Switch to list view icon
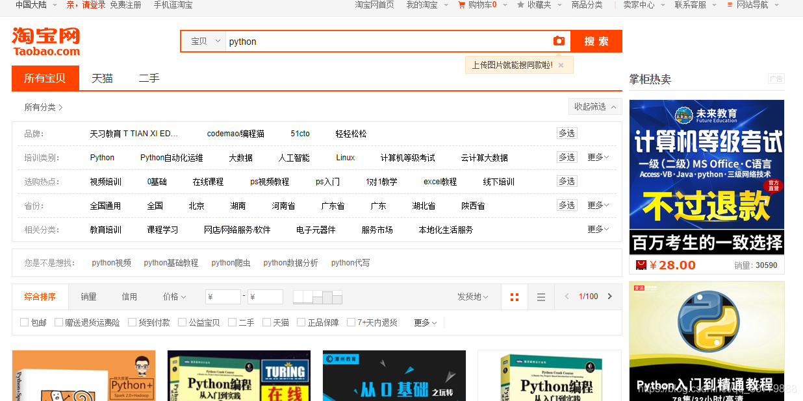The image size is (803, 401). click(x=541, y=297)
